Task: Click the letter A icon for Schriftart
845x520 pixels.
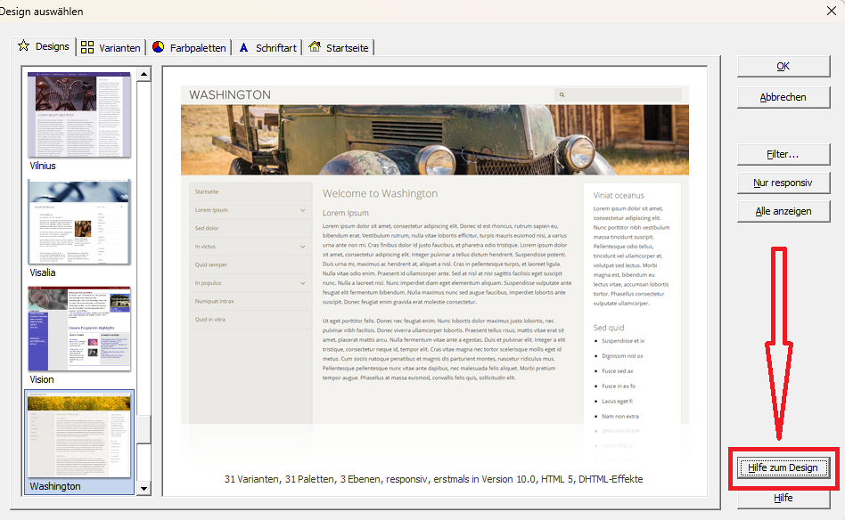Action: pos(243,47)
